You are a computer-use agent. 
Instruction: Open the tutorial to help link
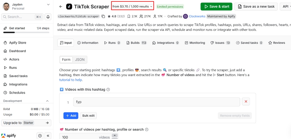pos(70,80)
